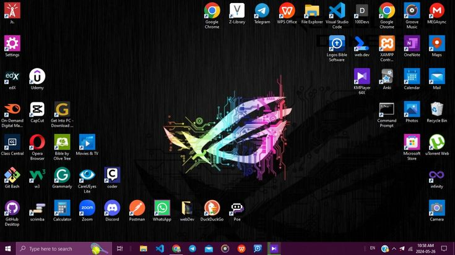Open OneNote desktop icon
This screenshot has width=455, height=255.
412,46
